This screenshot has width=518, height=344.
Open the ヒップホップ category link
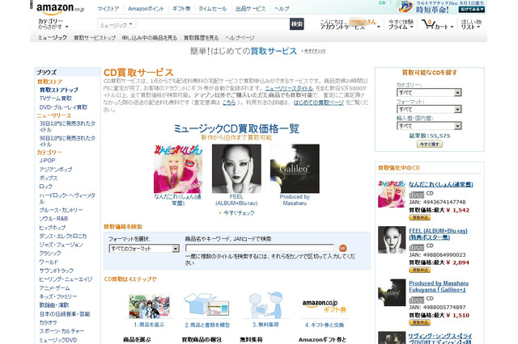[x=52, y=228]
